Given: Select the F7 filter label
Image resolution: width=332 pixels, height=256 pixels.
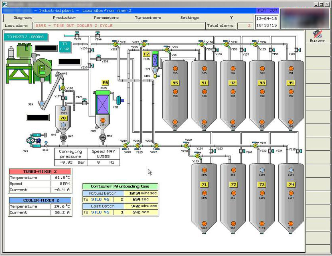Looking at the screenshot, I should point(146,54).
